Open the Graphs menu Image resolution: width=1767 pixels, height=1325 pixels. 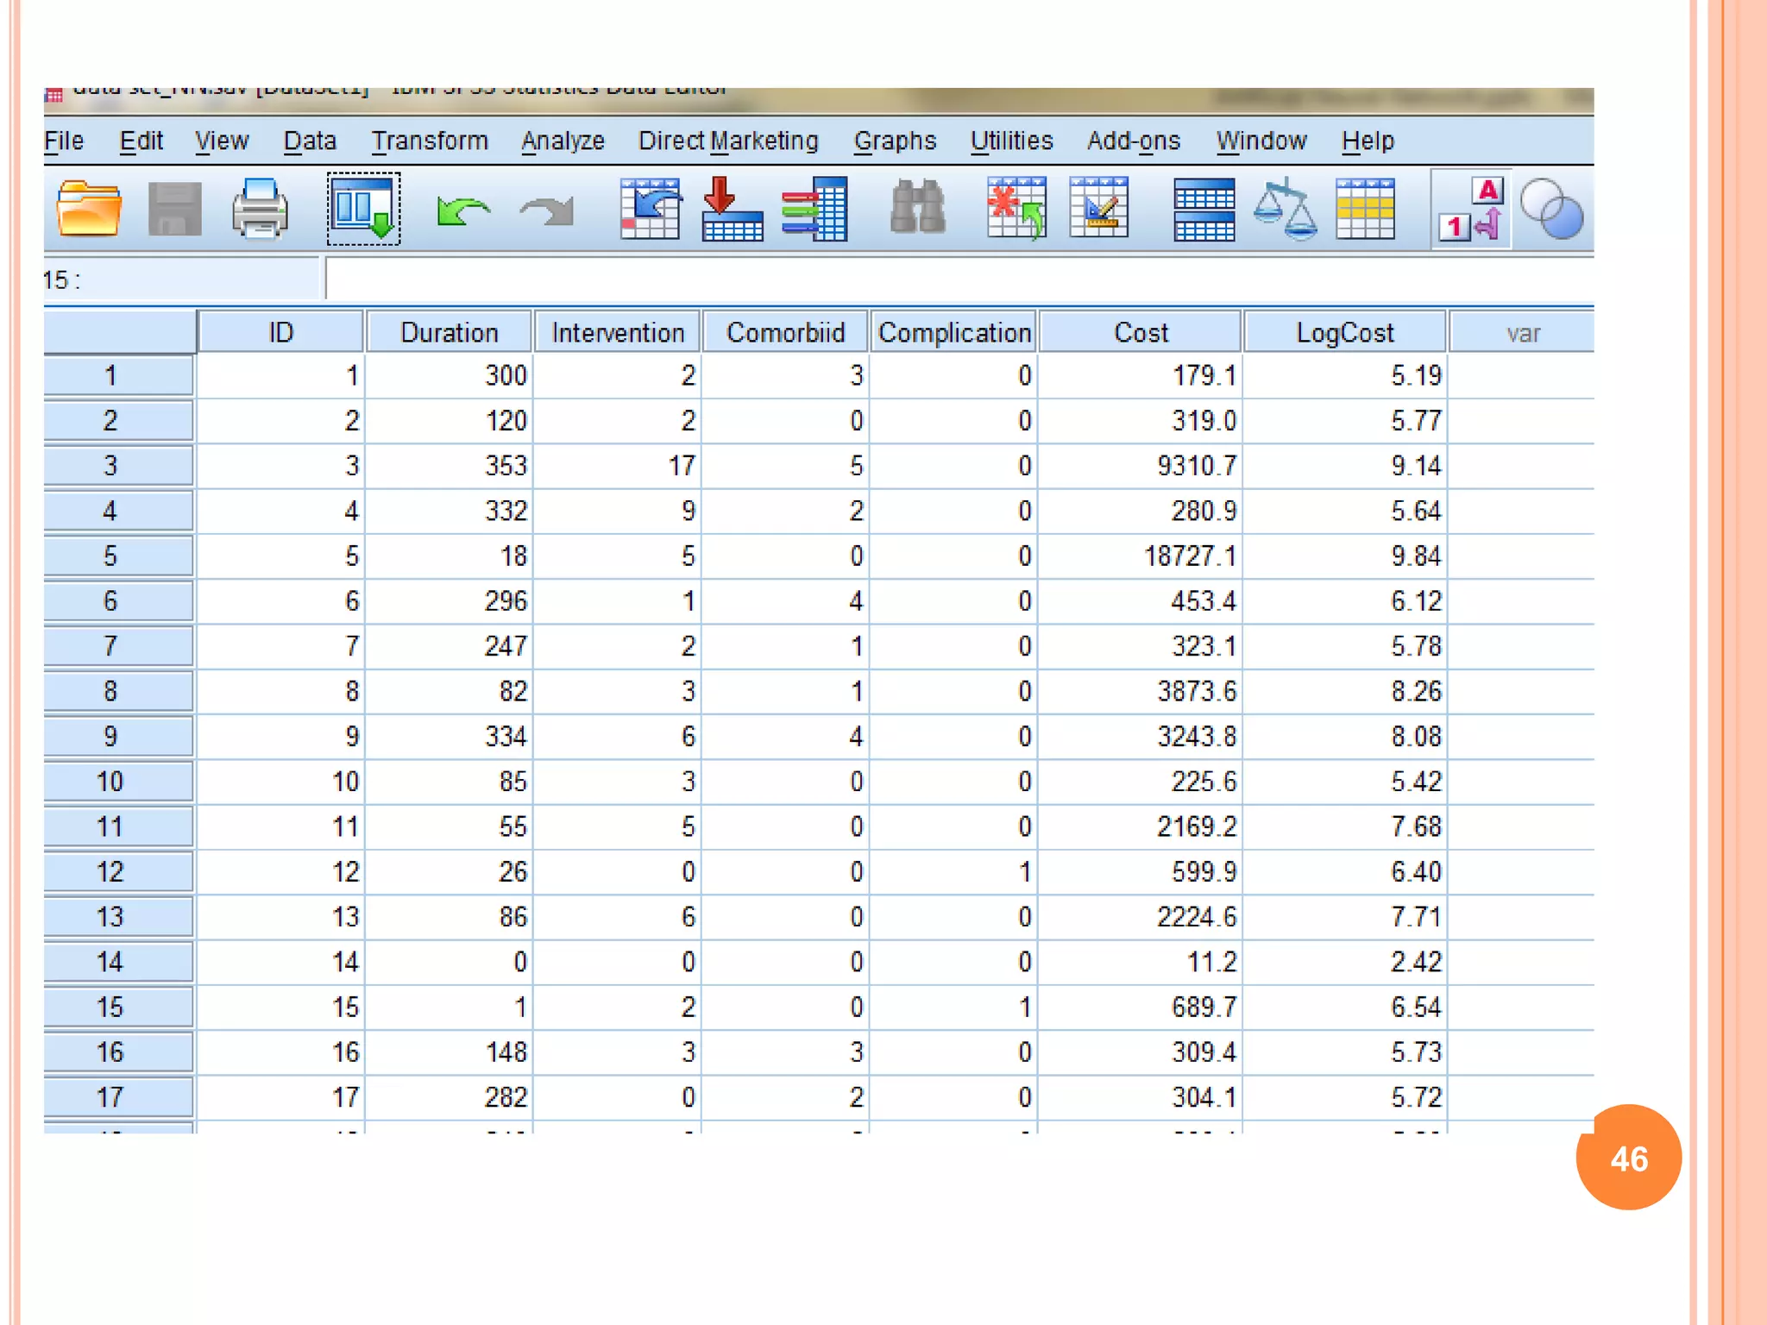click(x=895, y=141)
